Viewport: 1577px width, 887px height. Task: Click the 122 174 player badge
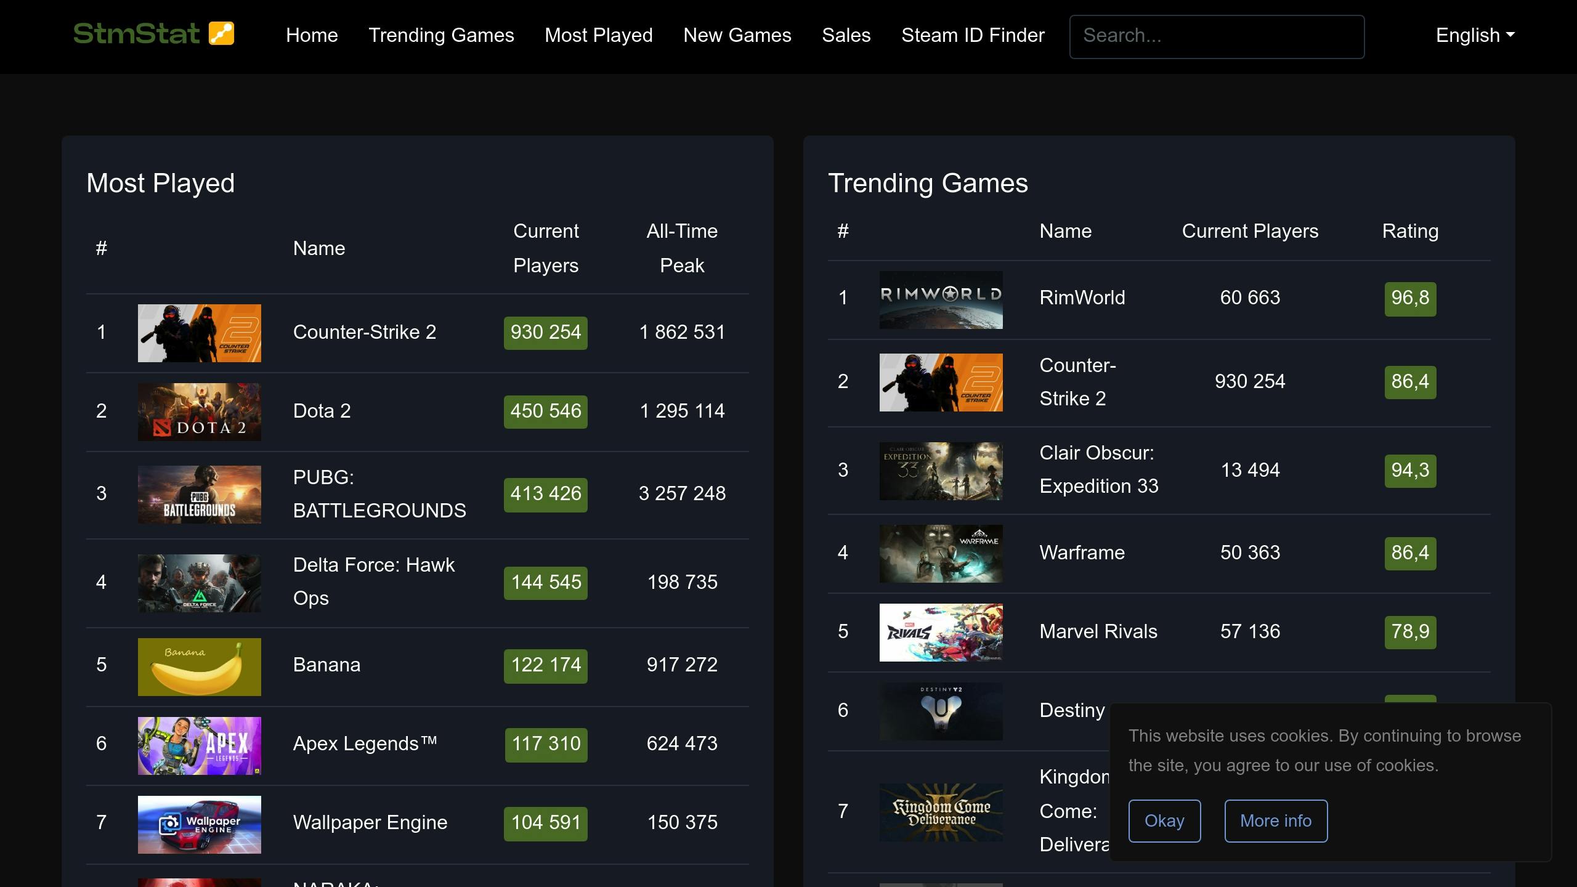pyautogui.click(x=546, y=665)
